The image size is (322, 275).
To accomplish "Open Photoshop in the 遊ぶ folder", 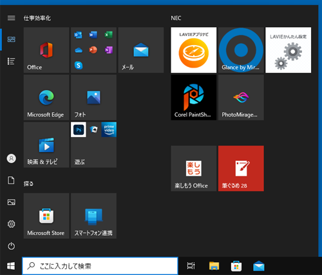I will (x=79, y=129).
